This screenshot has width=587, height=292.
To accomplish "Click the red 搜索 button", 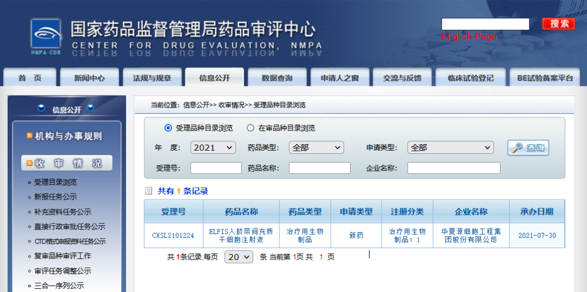I will click(559, 23).
